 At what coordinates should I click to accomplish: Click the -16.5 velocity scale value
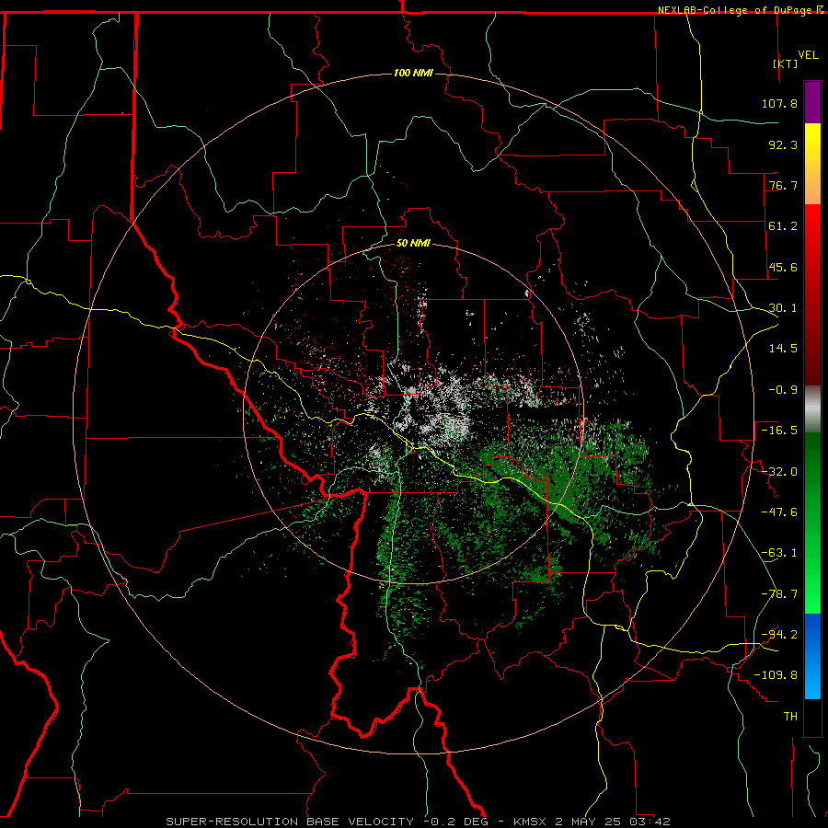[779, 431]
